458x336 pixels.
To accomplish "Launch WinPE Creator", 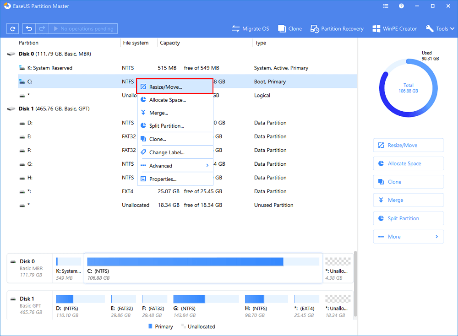I will coord(395,28).
